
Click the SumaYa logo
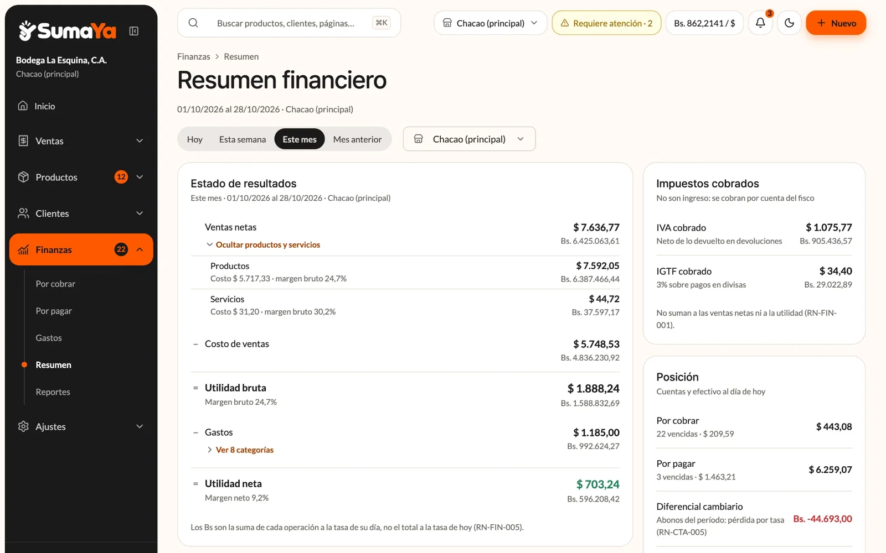tap(68, 31)
